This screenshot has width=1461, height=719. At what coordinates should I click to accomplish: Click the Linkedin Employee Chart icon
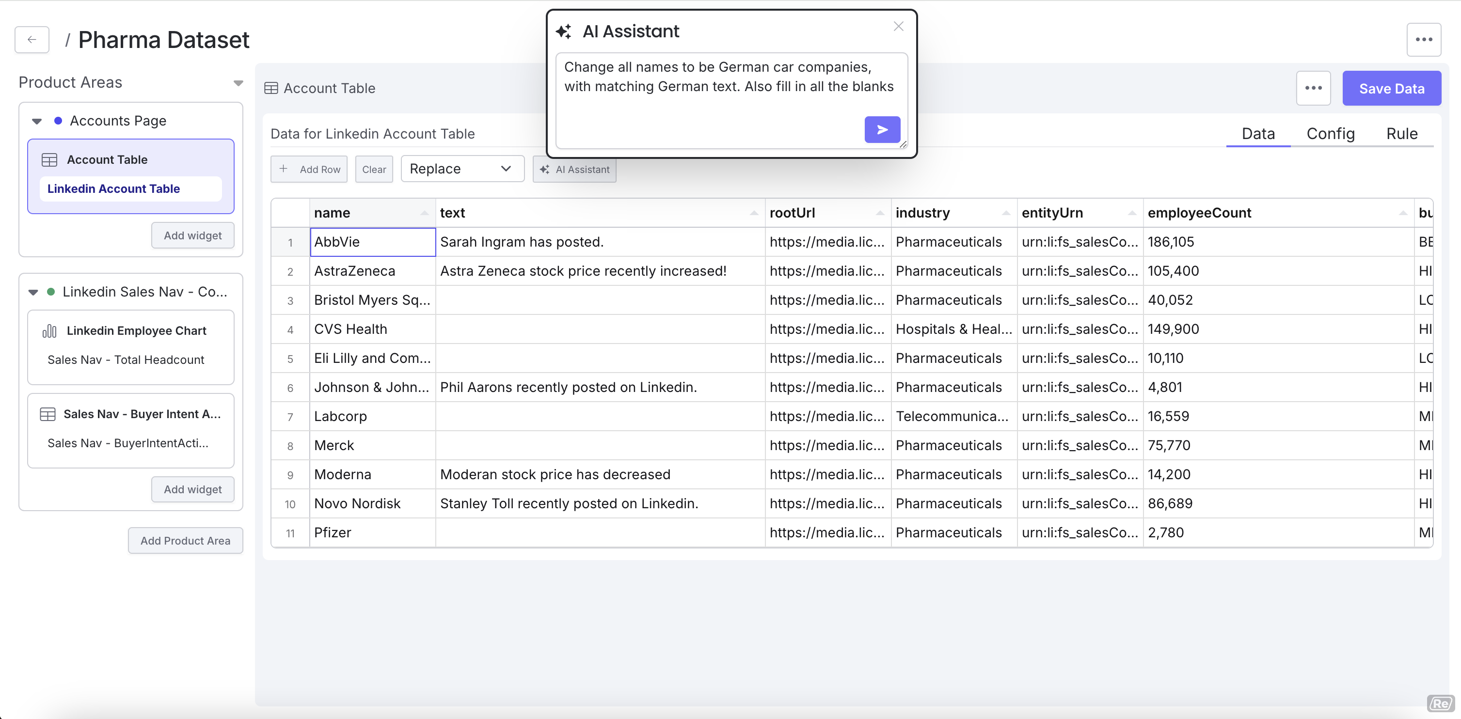49,331
